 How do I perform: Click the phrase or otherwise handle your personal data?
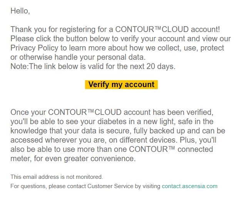pyautogui.click(x=78, y=57)
